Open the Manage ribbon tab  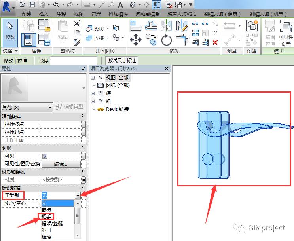(96, 14)
